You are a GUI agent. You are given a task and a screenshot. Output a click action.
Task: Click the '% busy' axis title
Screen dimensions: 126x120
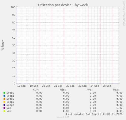click(3, 45)
